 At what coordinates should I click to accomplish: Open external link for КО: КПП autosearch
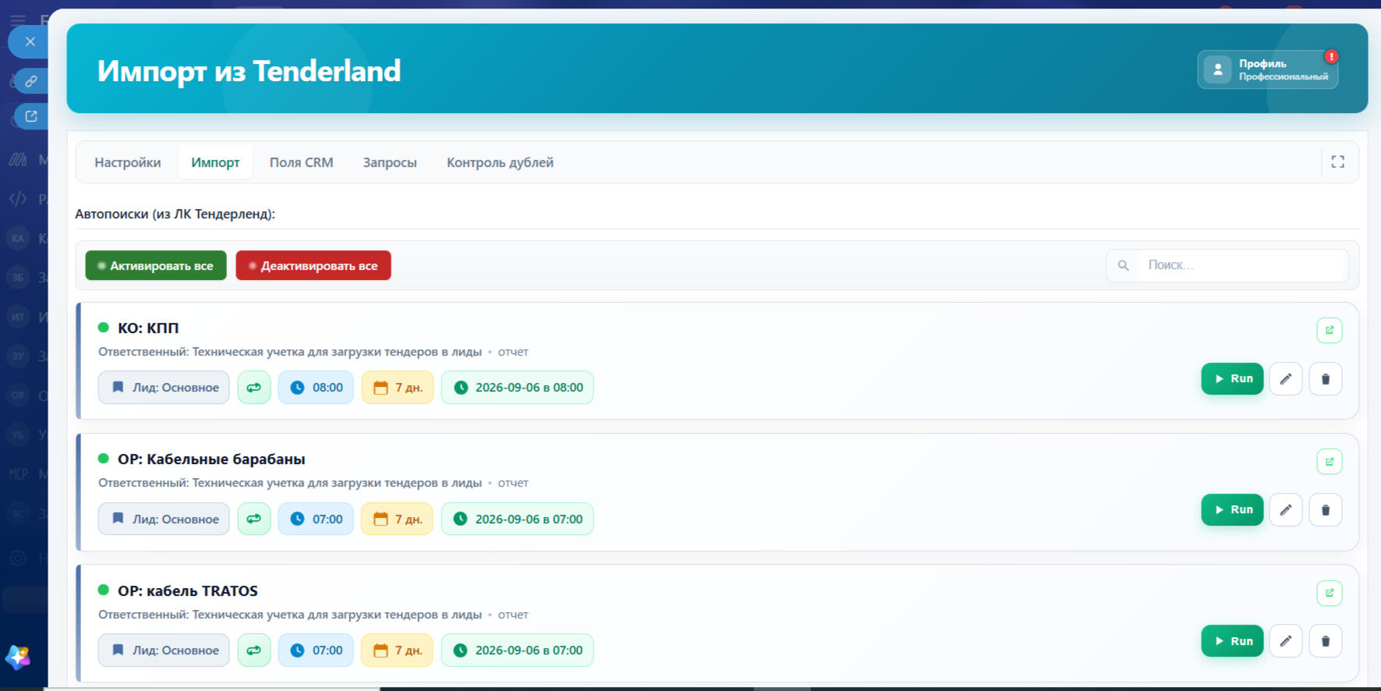tap(1329, 330)
